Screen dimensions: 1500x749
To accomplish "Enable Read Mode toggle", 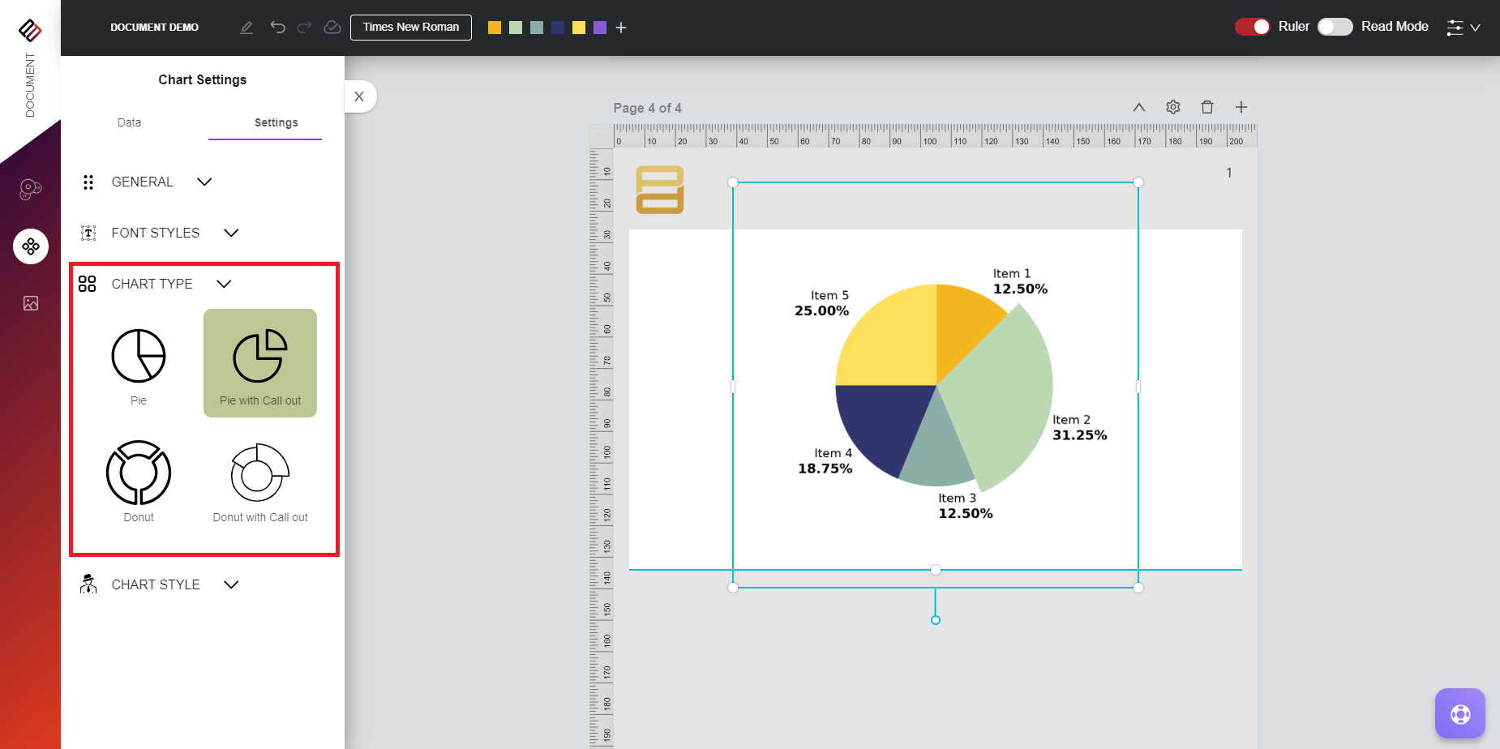I will click(x=1335, y=27).
